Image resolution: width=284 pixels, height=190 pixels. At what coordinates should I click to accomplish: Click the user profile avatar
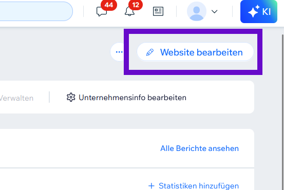(197, 11)
